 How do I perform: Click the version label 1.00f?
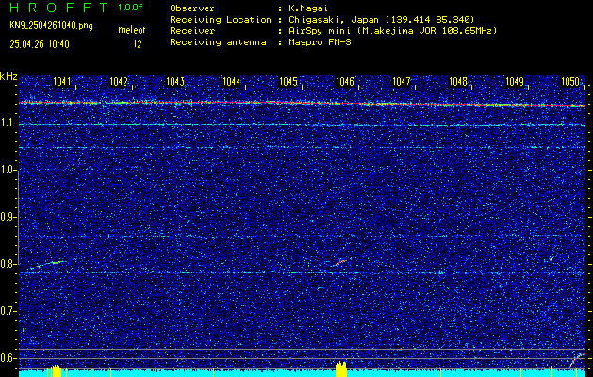coord(130,8)
